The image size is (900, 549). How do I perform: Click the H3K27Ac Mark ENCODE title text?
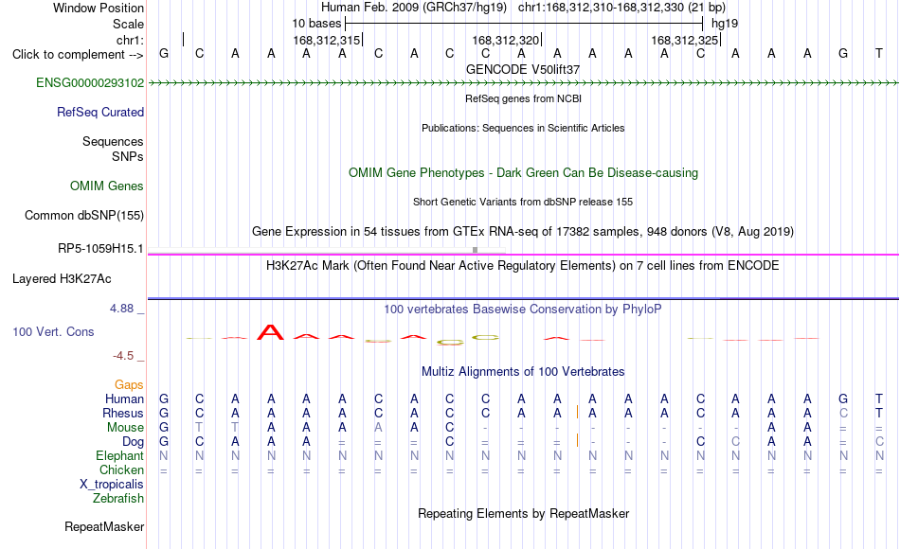pyautogui.click(x=523, y=266)
